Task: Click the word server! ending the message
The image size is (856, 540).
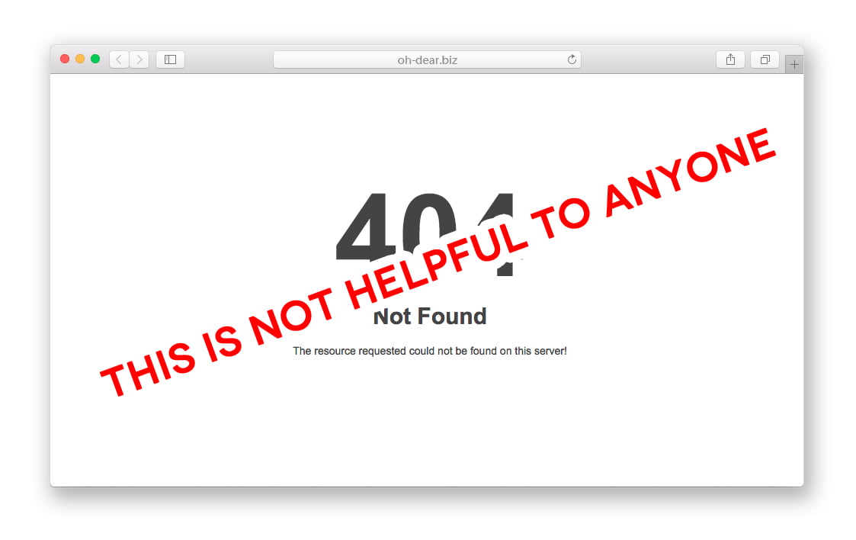Action: click(550, 351)
